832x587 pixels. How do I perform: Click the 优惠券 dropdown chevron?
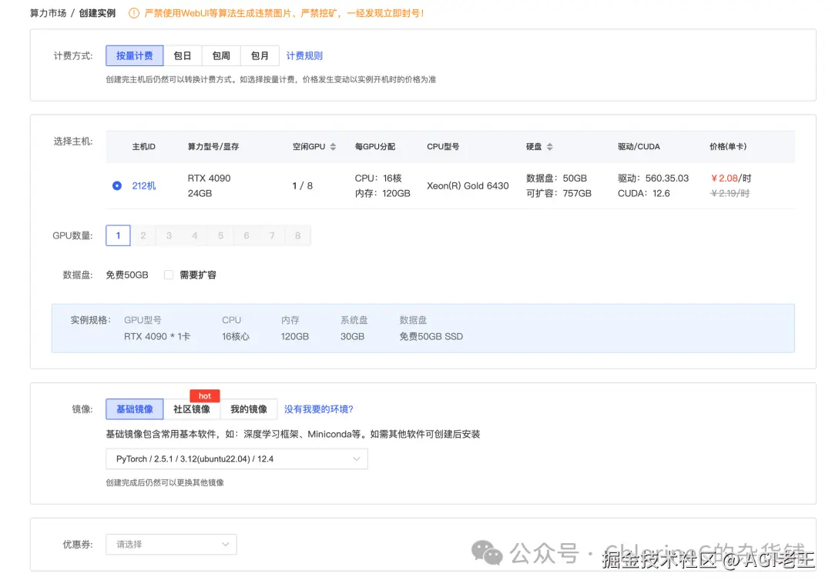pos(226,544)
